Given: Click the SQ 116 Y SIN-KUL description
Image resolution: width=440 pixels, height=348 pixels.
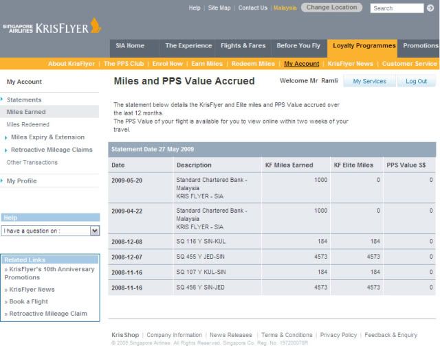Looking at the screenshot, I should click(201, 241).
